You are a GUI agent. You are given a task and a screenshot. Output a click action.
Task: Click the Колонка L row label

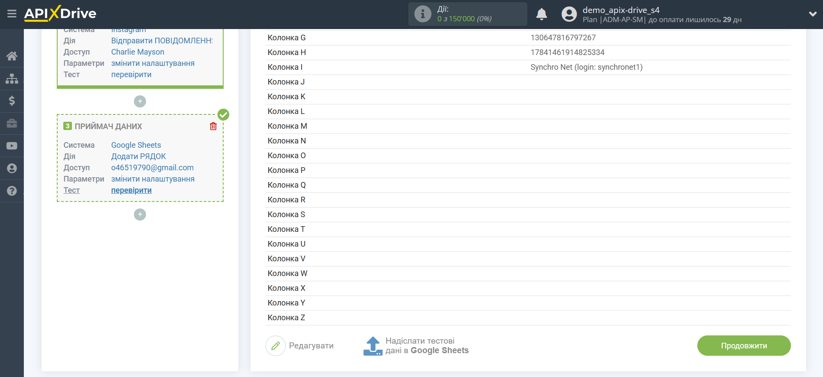tap(286, 111)
